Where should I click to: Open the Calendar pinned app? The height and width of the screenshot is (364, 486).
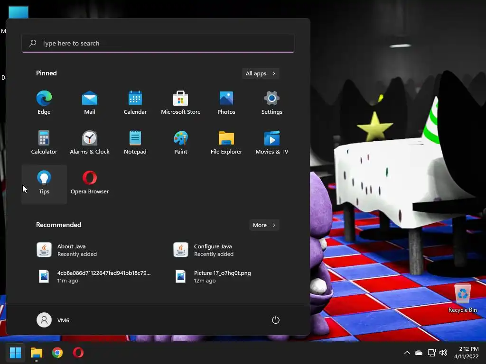click(x=135, y=103)
